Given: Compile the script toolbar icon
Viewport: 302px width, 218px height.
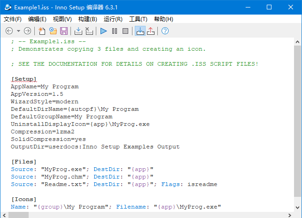Looking at the screenshot, I should (78, 31).
